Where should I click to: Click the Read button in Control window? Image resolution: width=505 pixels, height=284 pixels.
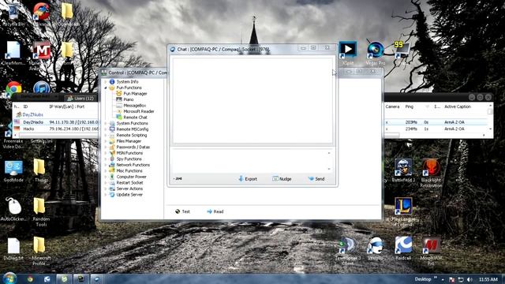pos(215,211)
